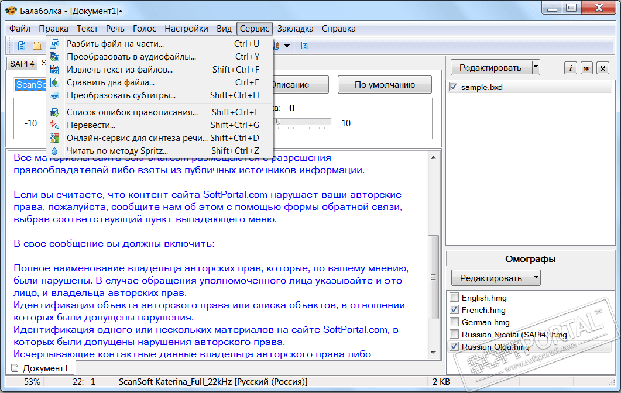Close the Сервис menu by clicking it

click(x=255, y=29)
